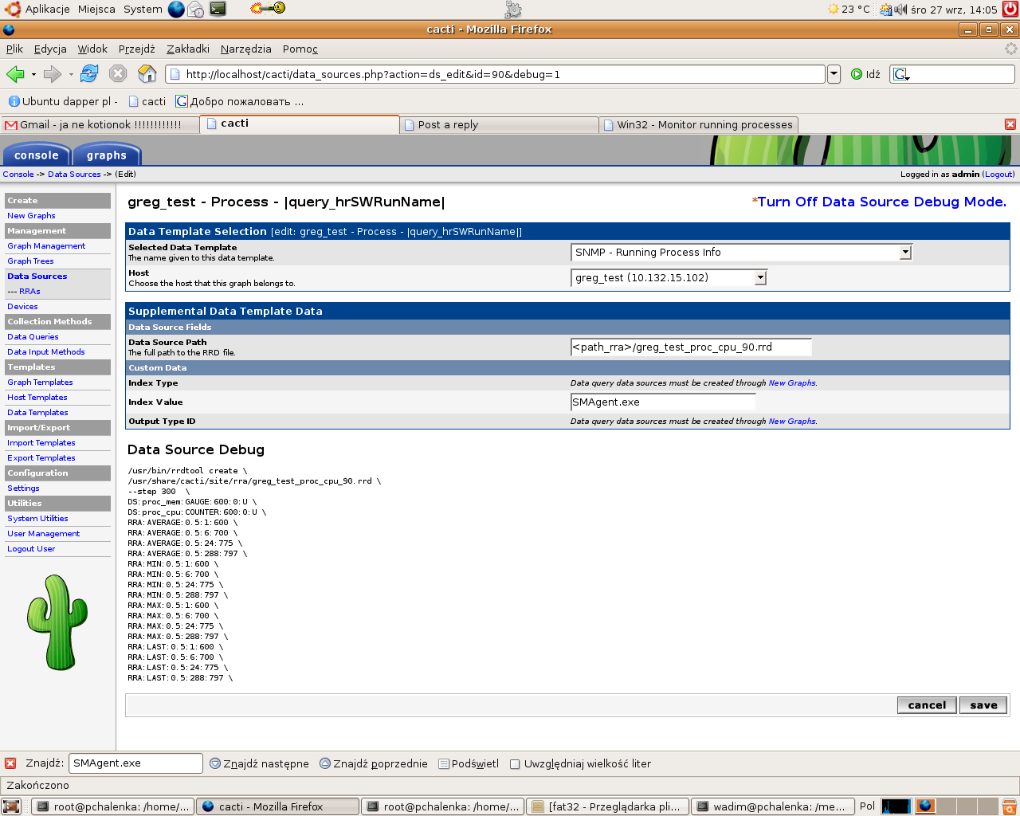Click the Cacti cactus logo in sidebar
This screenshot has width=1020, height=816.
point(57,622)
